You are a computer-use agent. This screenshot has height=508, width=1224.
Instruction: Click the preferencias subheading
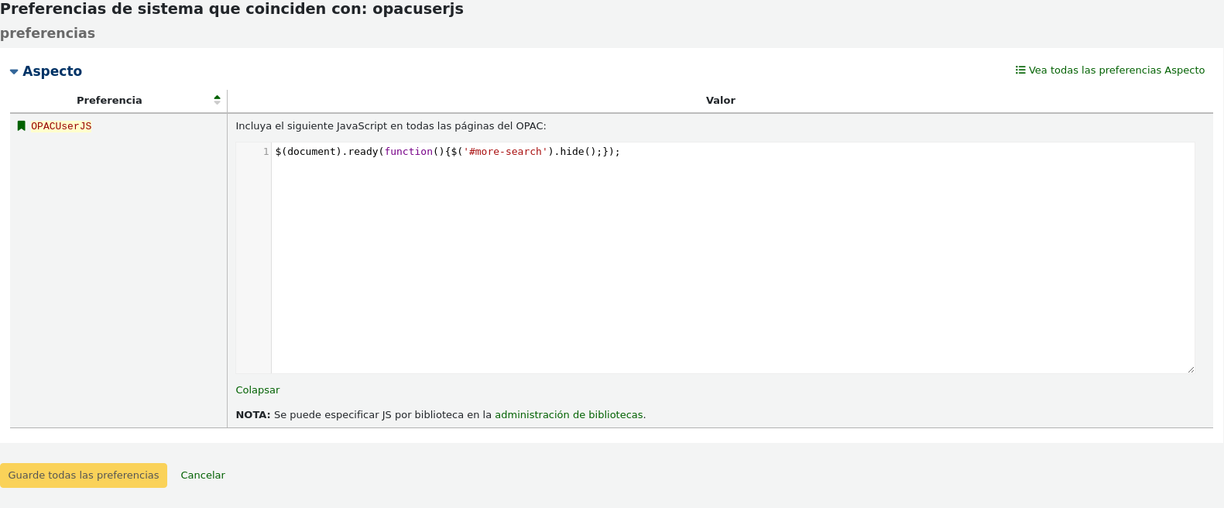47,33
